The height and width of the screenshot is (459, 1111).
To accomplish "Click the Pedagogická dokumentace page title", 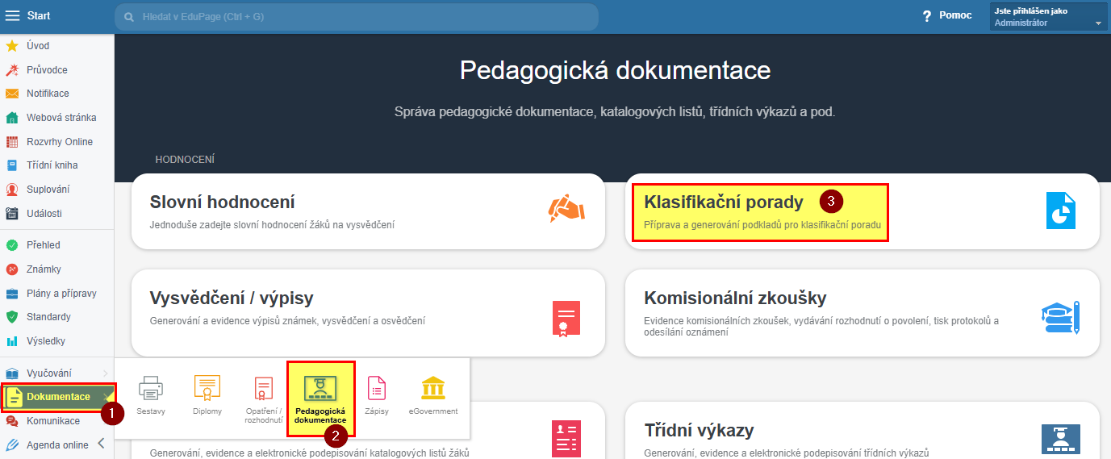I will [x=616, y=70].
